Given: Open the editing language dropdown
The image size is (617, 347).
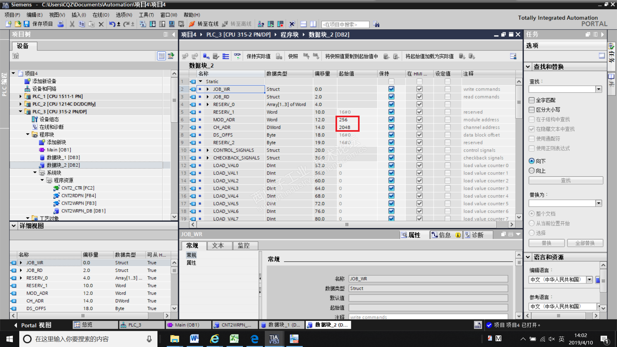Looking at the screenshot, I should click(x=589, y=280).
